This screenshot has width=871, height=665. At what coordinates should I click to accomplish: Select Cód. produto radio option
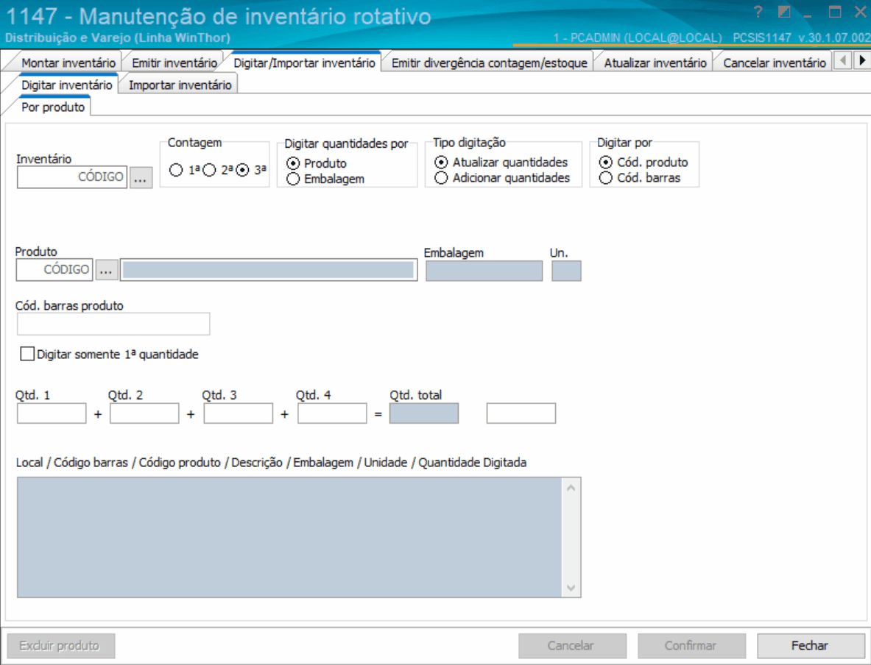pos(605,162)
